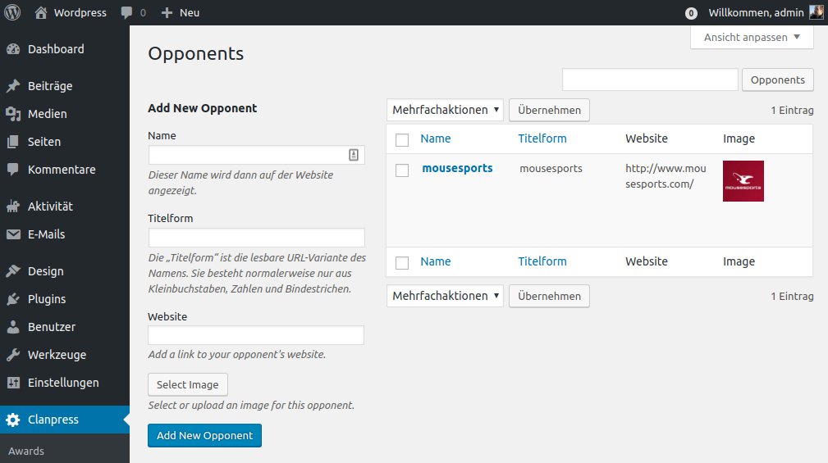Screen dimensions: 828x463
Task: Expand the bottom Mehrfachaktionen dropdown
Action: click(445, 296)
